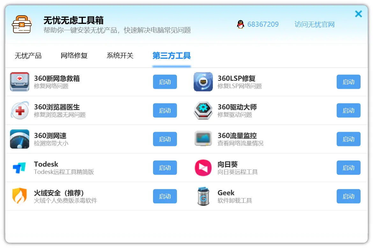373x248 pixels.
Task: Launch 火绒安全 with its 启动 button
Action: (x=165, y=196)
